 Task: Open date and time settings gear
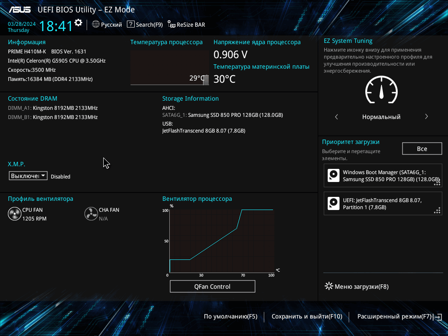78,23
